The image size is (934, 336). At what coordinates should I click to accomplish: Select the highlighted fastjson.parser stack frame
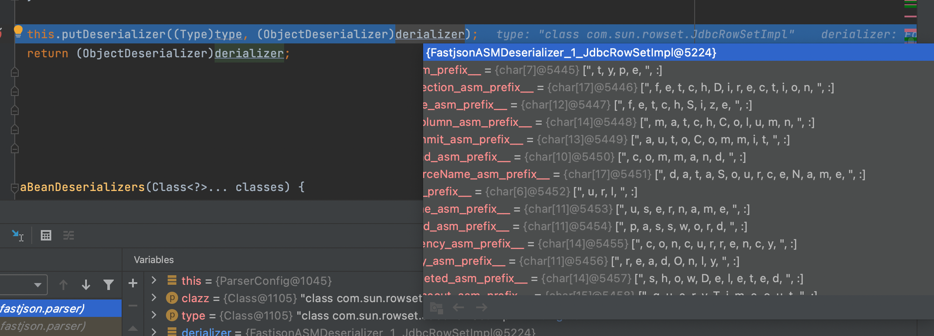(61, 308)
